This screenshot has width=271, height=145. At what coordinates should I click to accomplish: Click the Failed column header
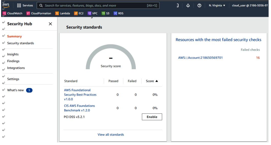click(132, 81)
